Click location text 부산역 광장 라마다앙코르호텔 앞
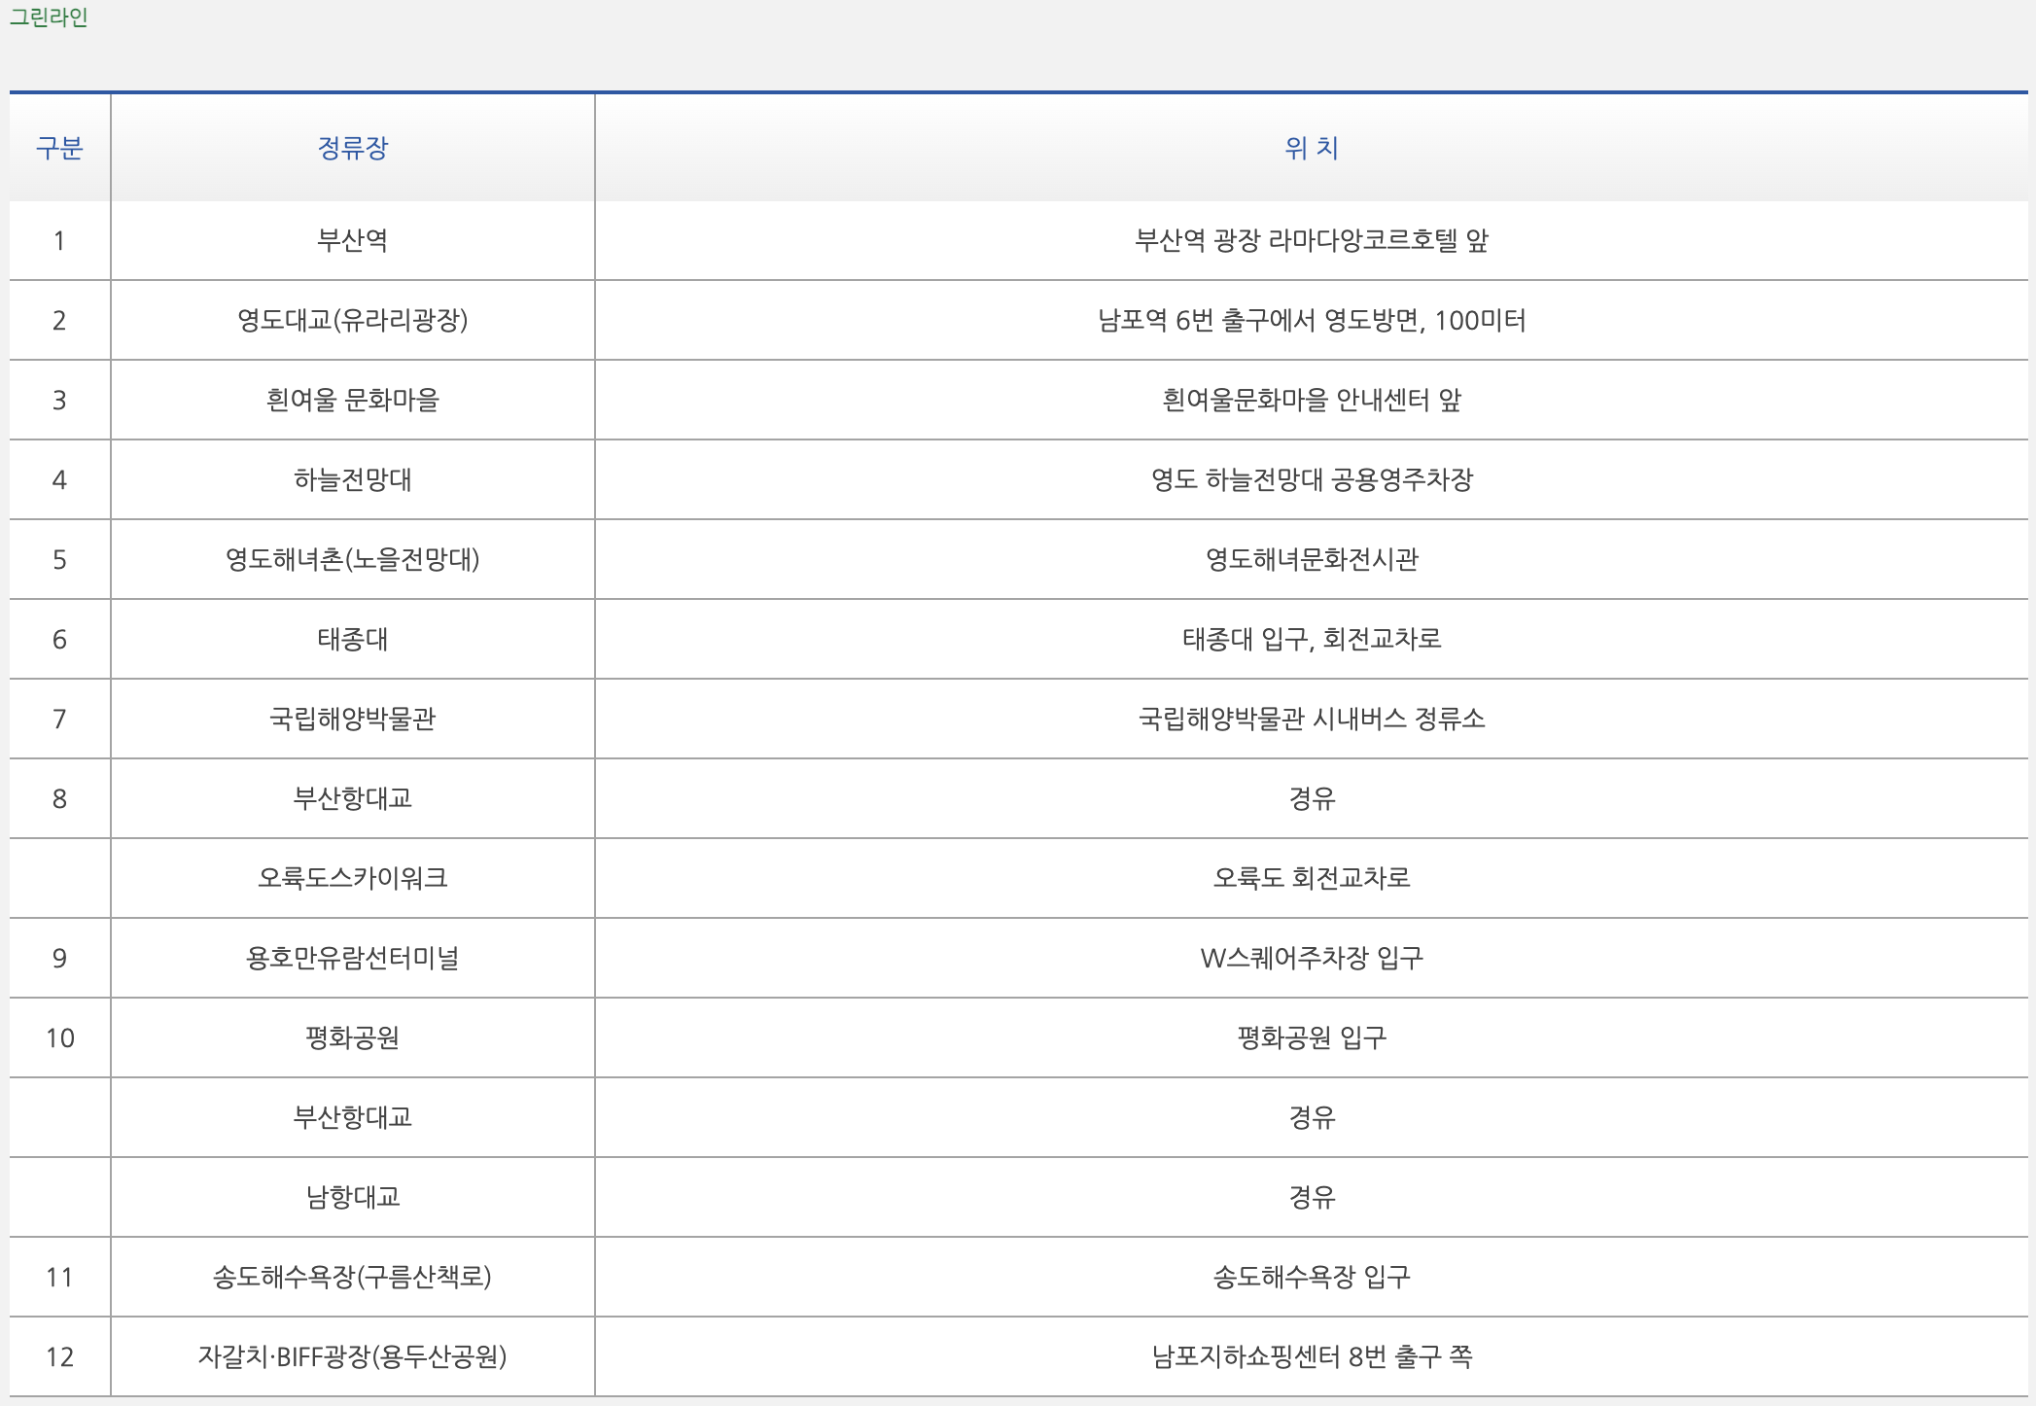 coord(1311,240)
